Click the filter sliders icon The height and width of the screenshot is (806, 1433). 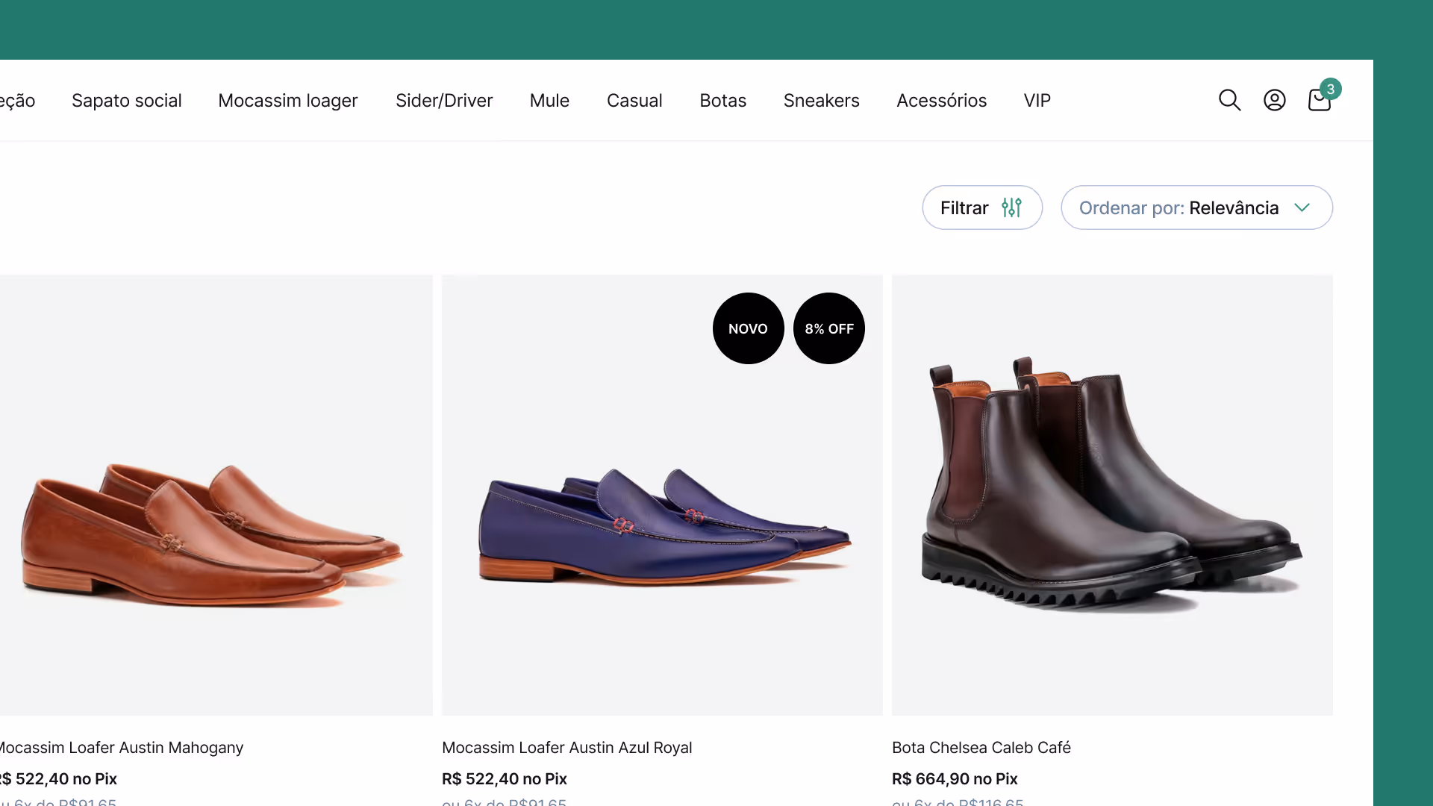click(x=1011, y=207)
